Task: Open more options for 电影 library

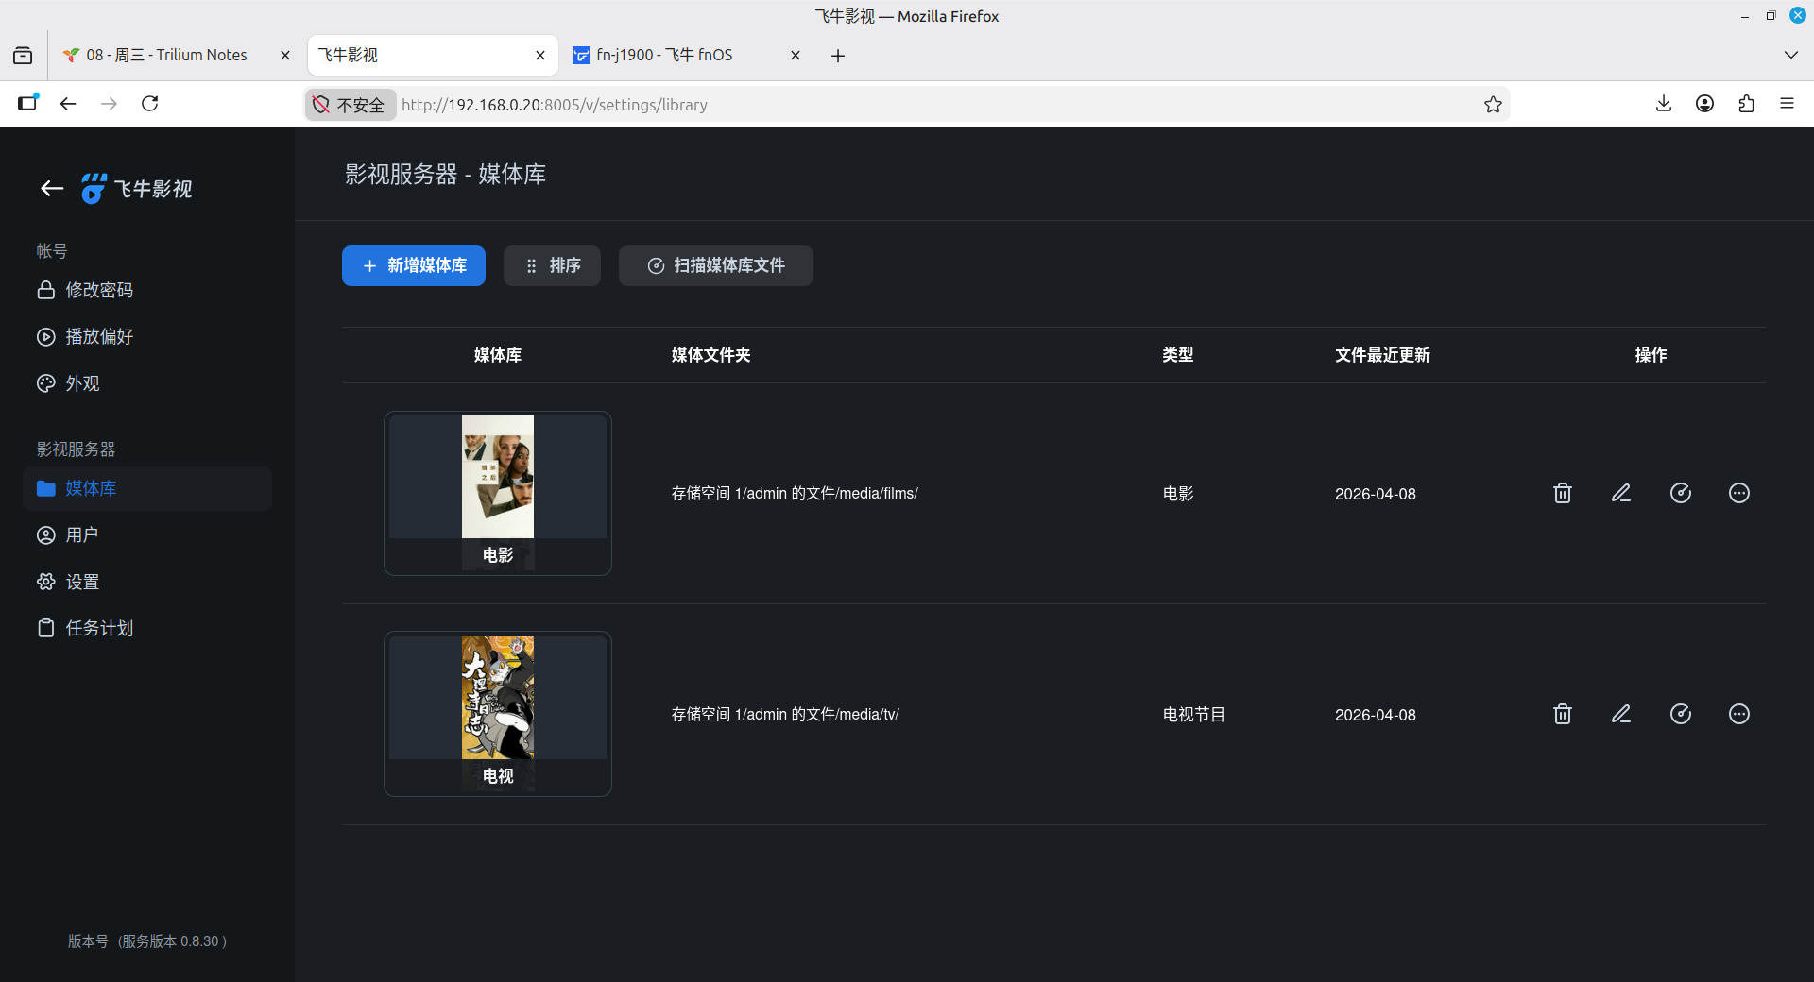Action: [x=1739, y=493]
